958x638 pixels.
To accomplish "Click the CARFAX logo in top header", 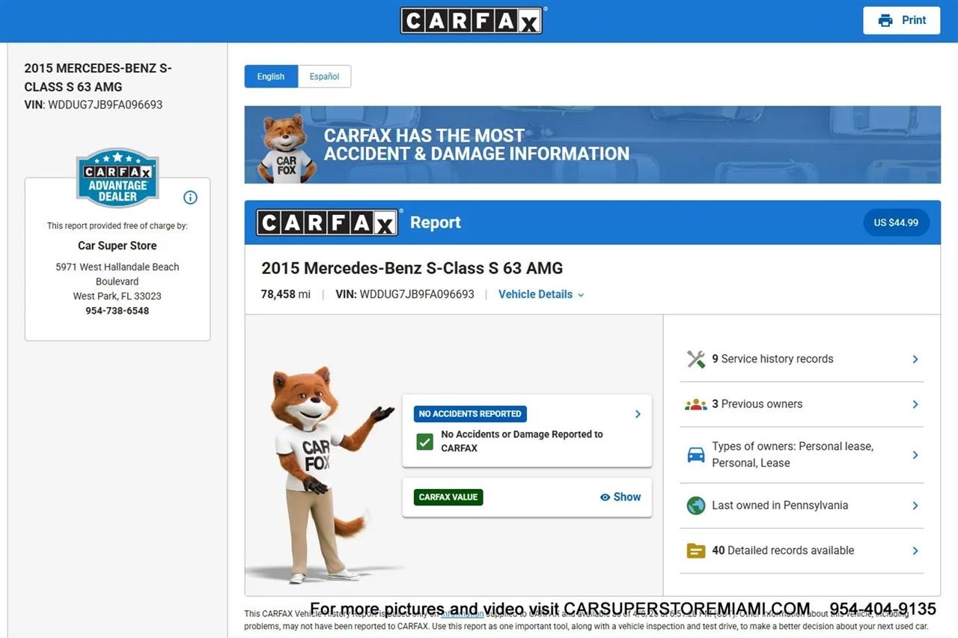I will (472, 21).
